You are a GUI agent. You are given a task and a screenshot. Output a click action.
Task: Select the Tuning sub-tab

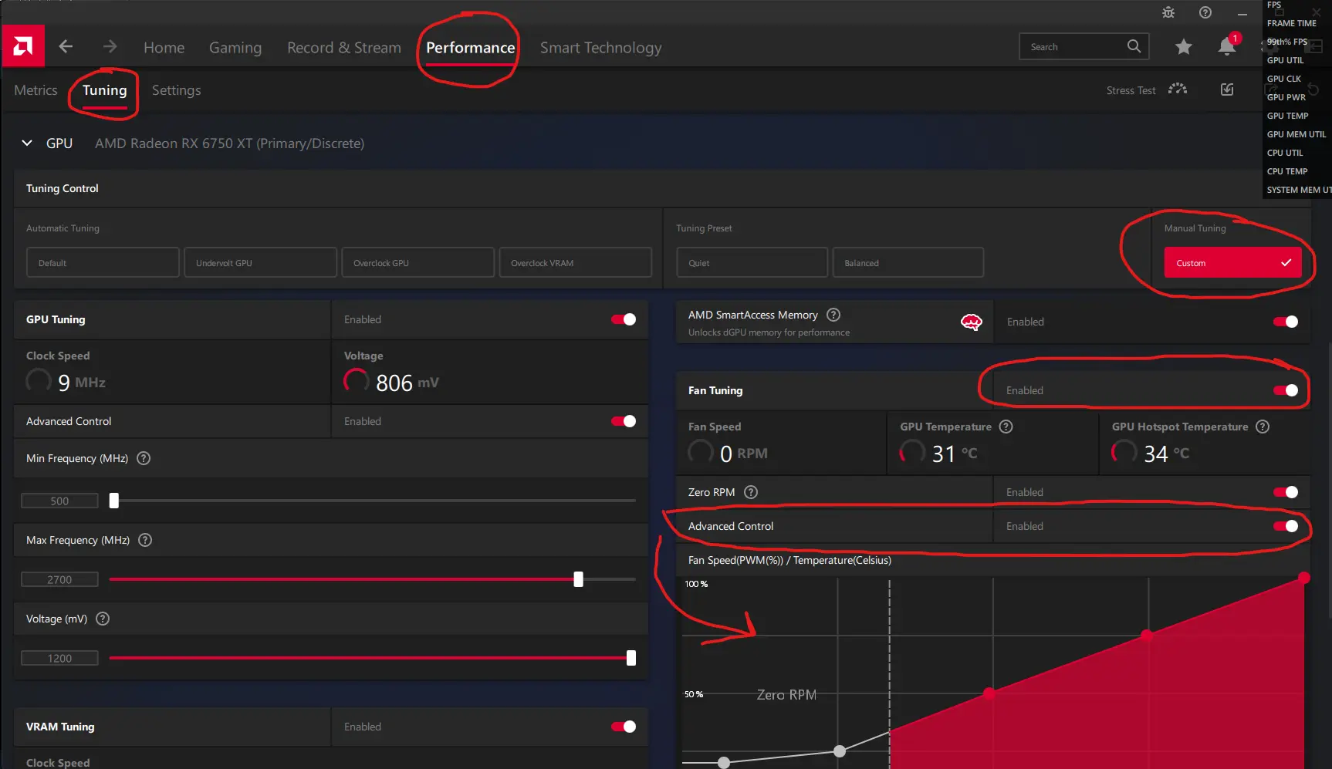(105, 90)
